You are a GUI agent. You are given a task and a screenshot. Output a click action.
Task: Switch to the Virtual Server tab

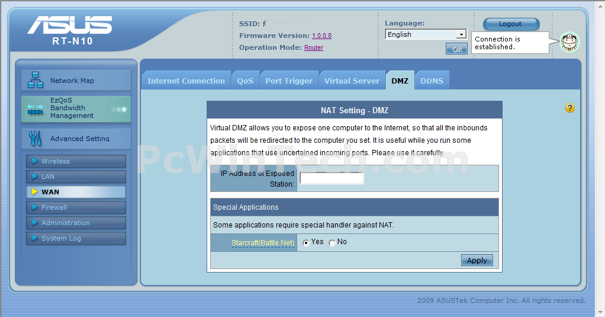[352, 81]
